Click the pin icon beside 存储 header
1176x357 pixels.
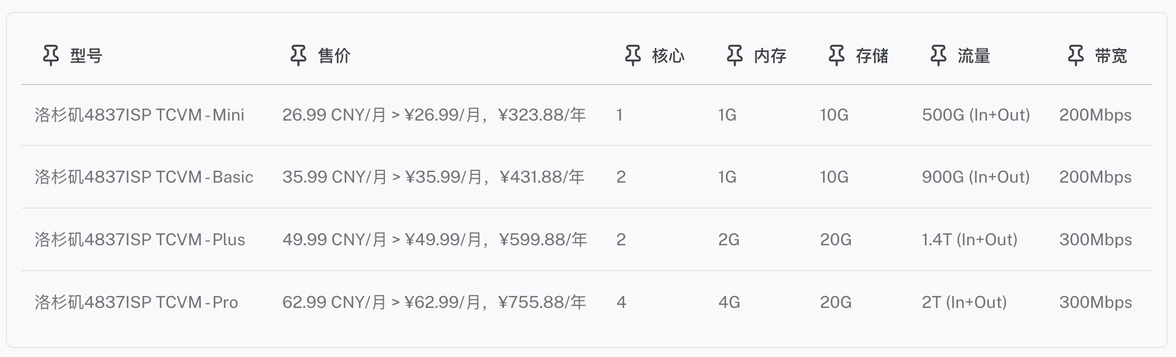tap(836, 56)
